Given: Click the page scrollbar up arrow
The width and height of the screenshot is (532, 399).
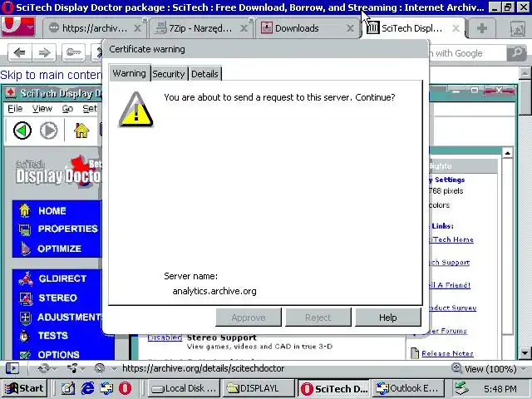Looking at the screenshot, I should (525, 72).
